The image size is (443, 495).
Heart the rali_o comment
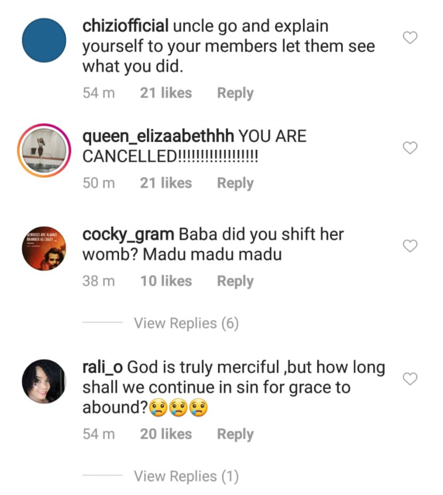click(x=410, y=379)
